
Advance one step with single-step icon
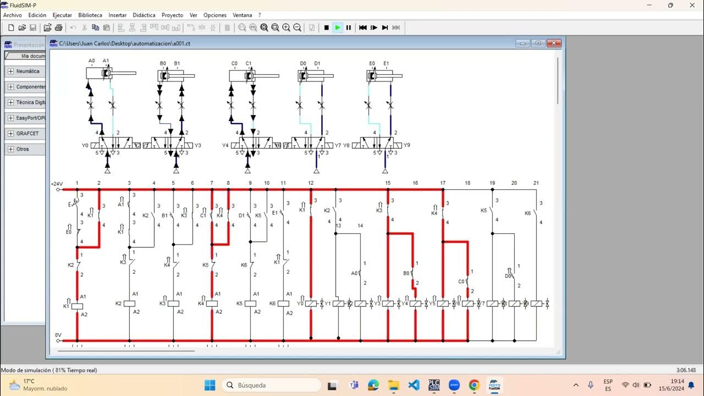tap(374, 28)
